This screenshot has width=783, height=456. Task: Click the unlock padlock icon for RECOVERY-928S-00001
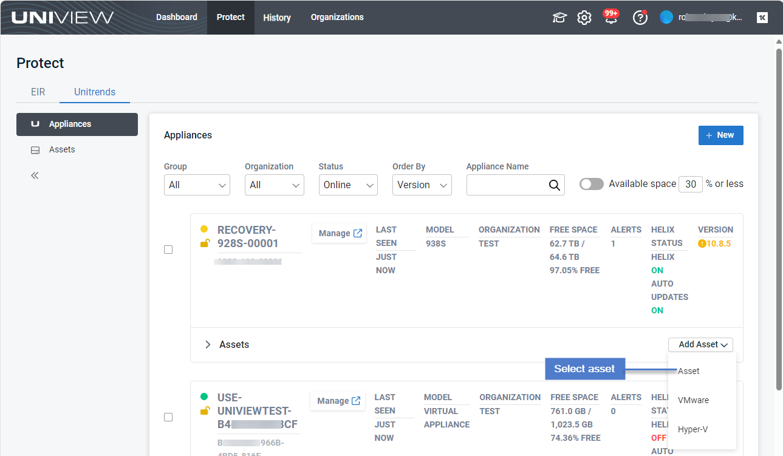(x=205, y=243)
